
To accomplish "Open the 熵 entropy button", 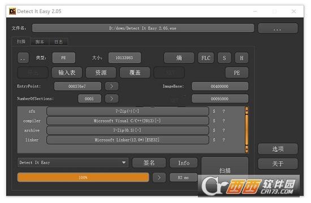I will coord(179,58).
